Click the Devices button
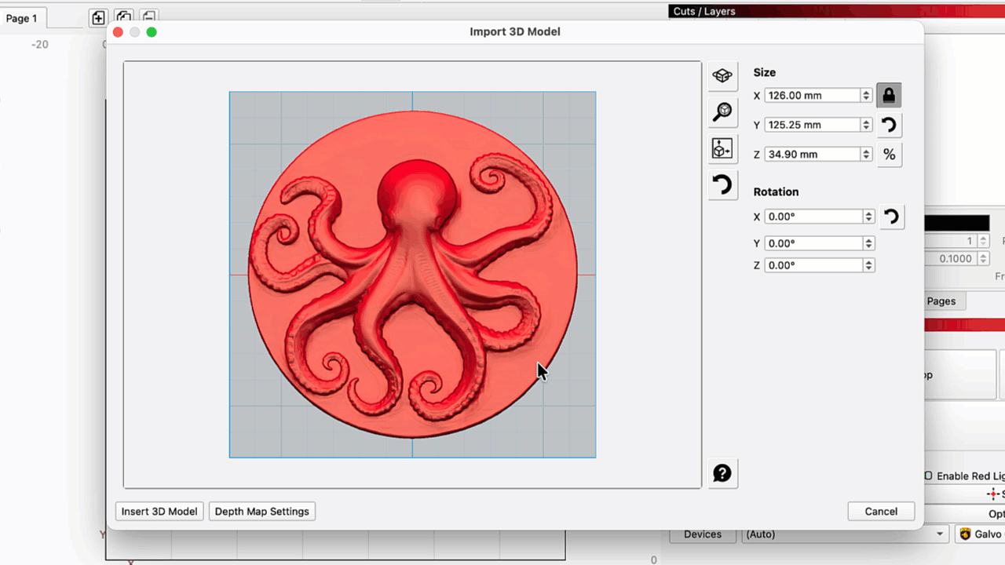 tap(703, 534)
